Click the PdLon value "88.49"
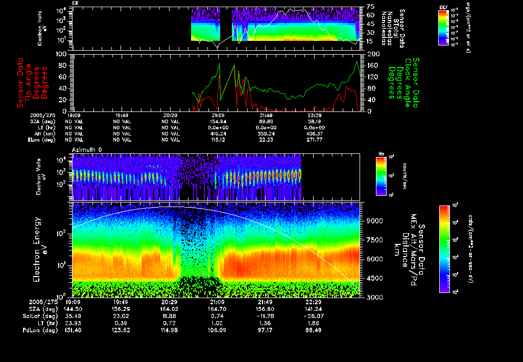This screenshot has width=523, height=362. pyautogui.click(x=313, y=330)
